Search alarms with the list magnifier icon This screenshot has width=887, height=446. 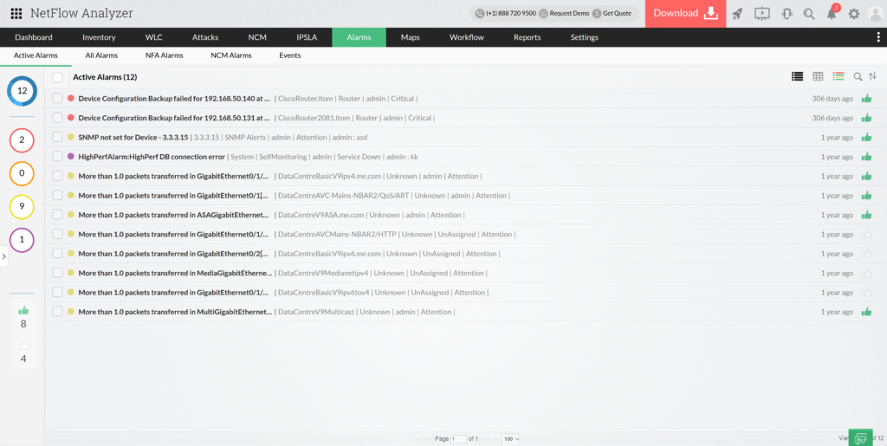(858, 77)
